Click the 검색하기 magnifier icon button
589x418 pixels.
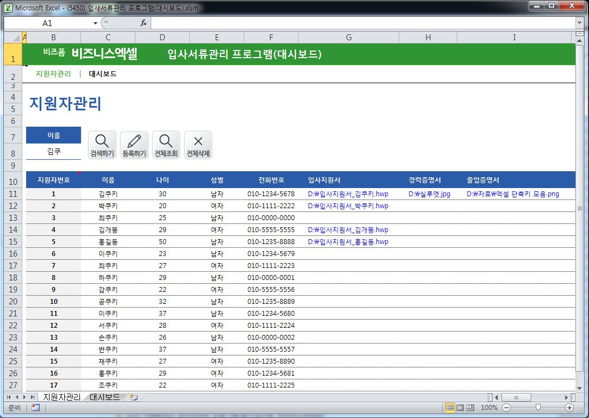[x=102, y=145]
